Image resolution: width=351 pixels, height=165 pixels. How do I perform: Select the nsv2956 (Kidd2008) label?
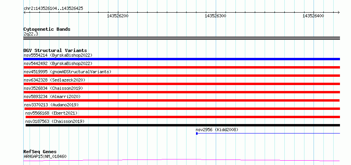tap(217, 130)
